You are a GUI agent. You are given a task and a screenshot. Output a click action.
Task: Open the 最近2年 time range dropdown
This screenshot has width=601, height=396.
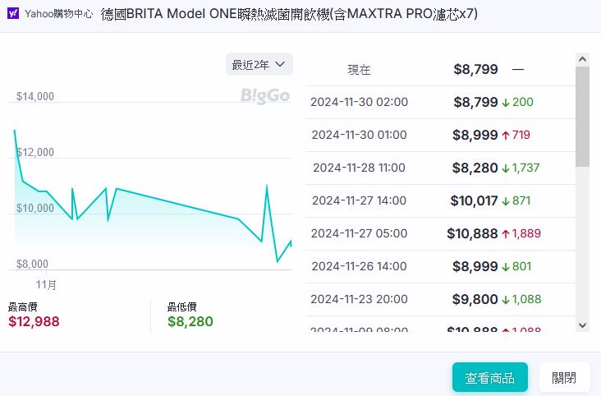point(259,64)
